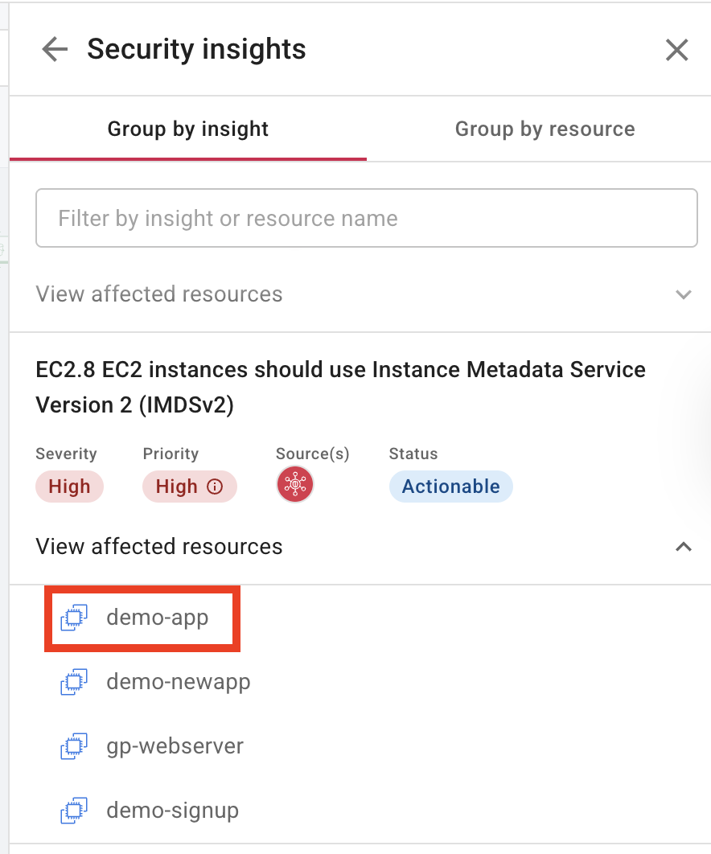The height and width of the screenshot is (854, 711).
Task: Open the red Source(s) indicator icon
Action: pyautogui.click(x=295, y=484)
